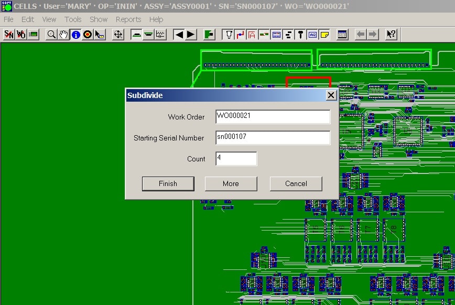Click the gray back arrow toolbar icon
Screen dimensions: 455x305
361,35
